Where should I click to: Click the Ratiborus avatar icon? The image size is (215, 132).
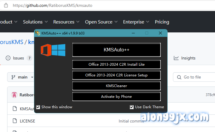tap(14, 95)
